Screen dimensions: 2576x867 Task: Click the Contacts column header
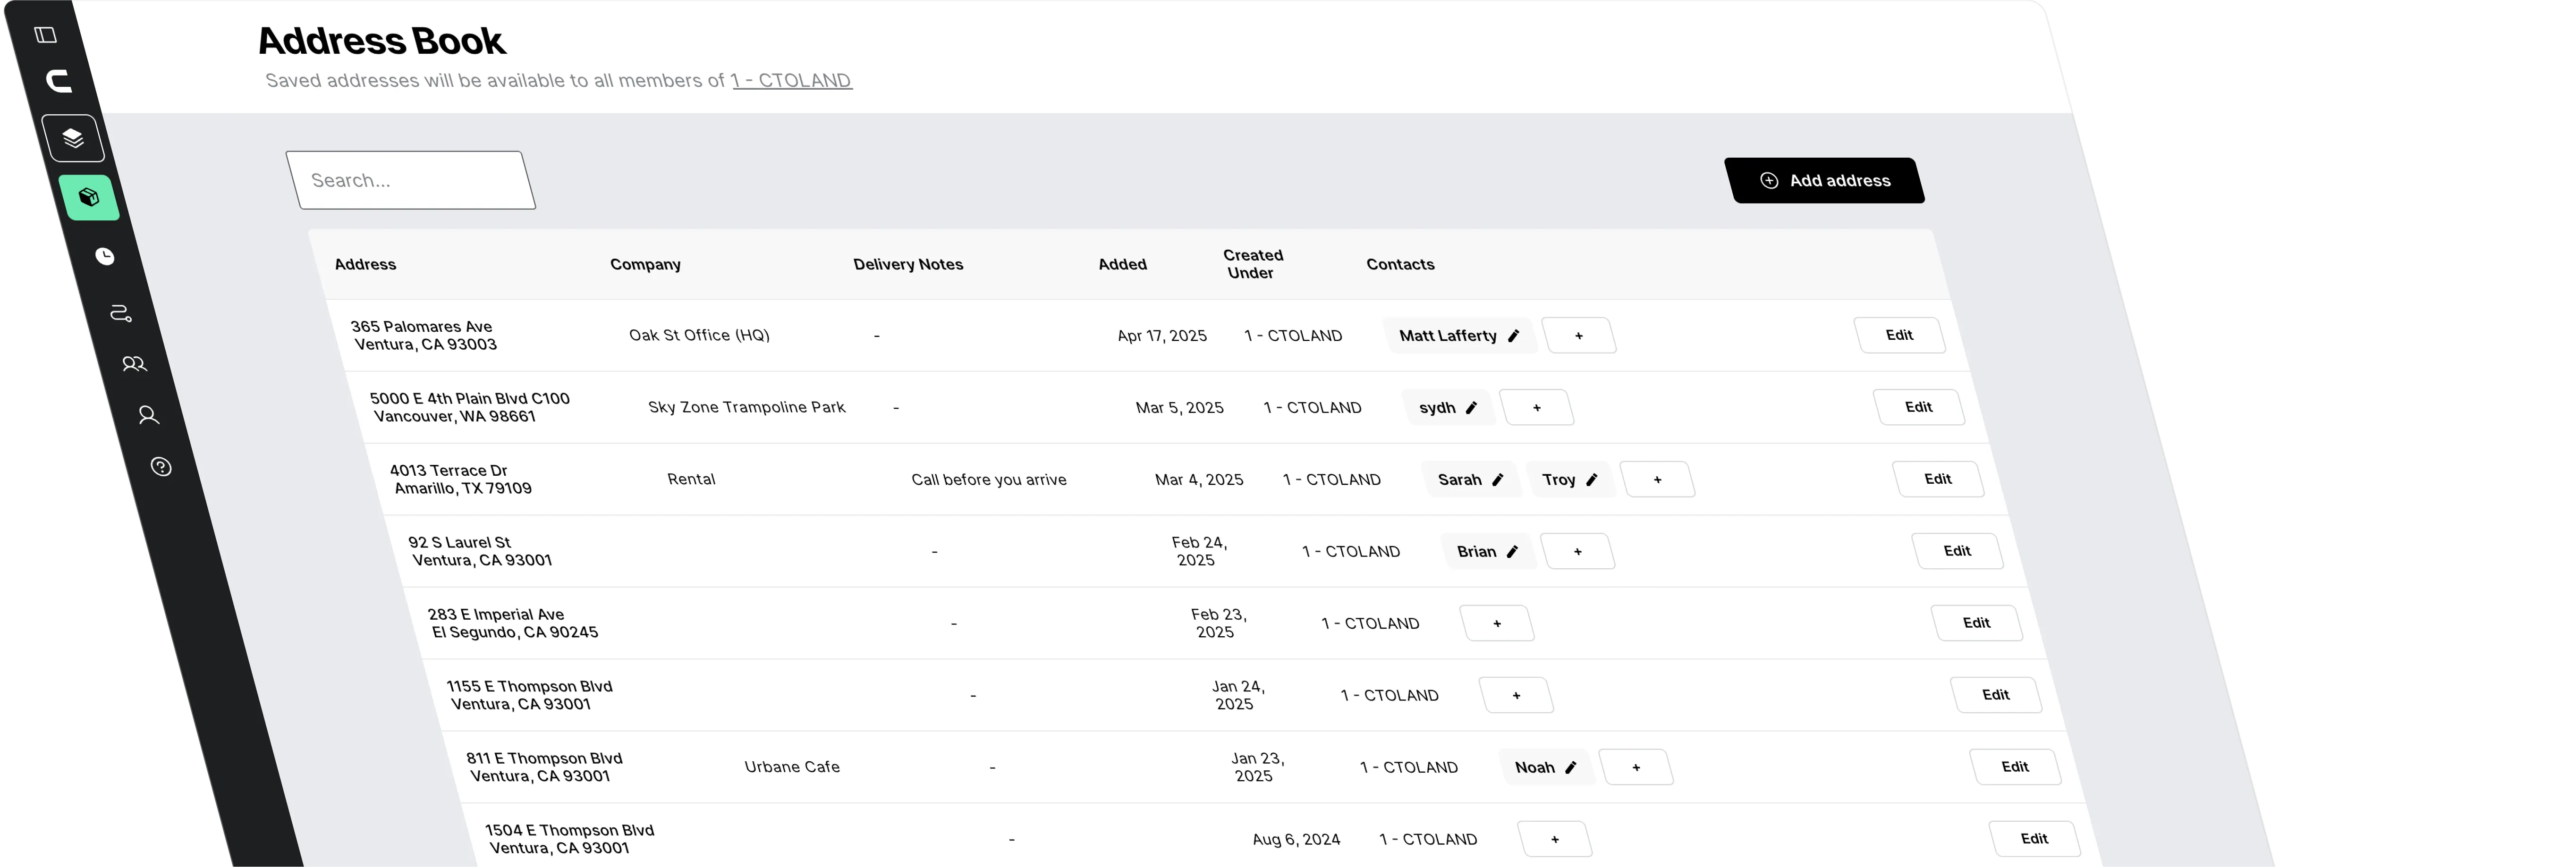pyautogui.click(x=1400, y=265)
